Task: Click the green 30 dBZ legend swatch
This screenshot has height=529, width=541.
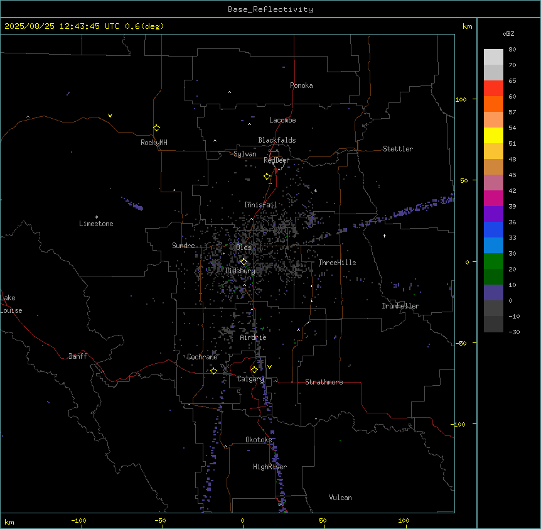Action: click(493, 261)
